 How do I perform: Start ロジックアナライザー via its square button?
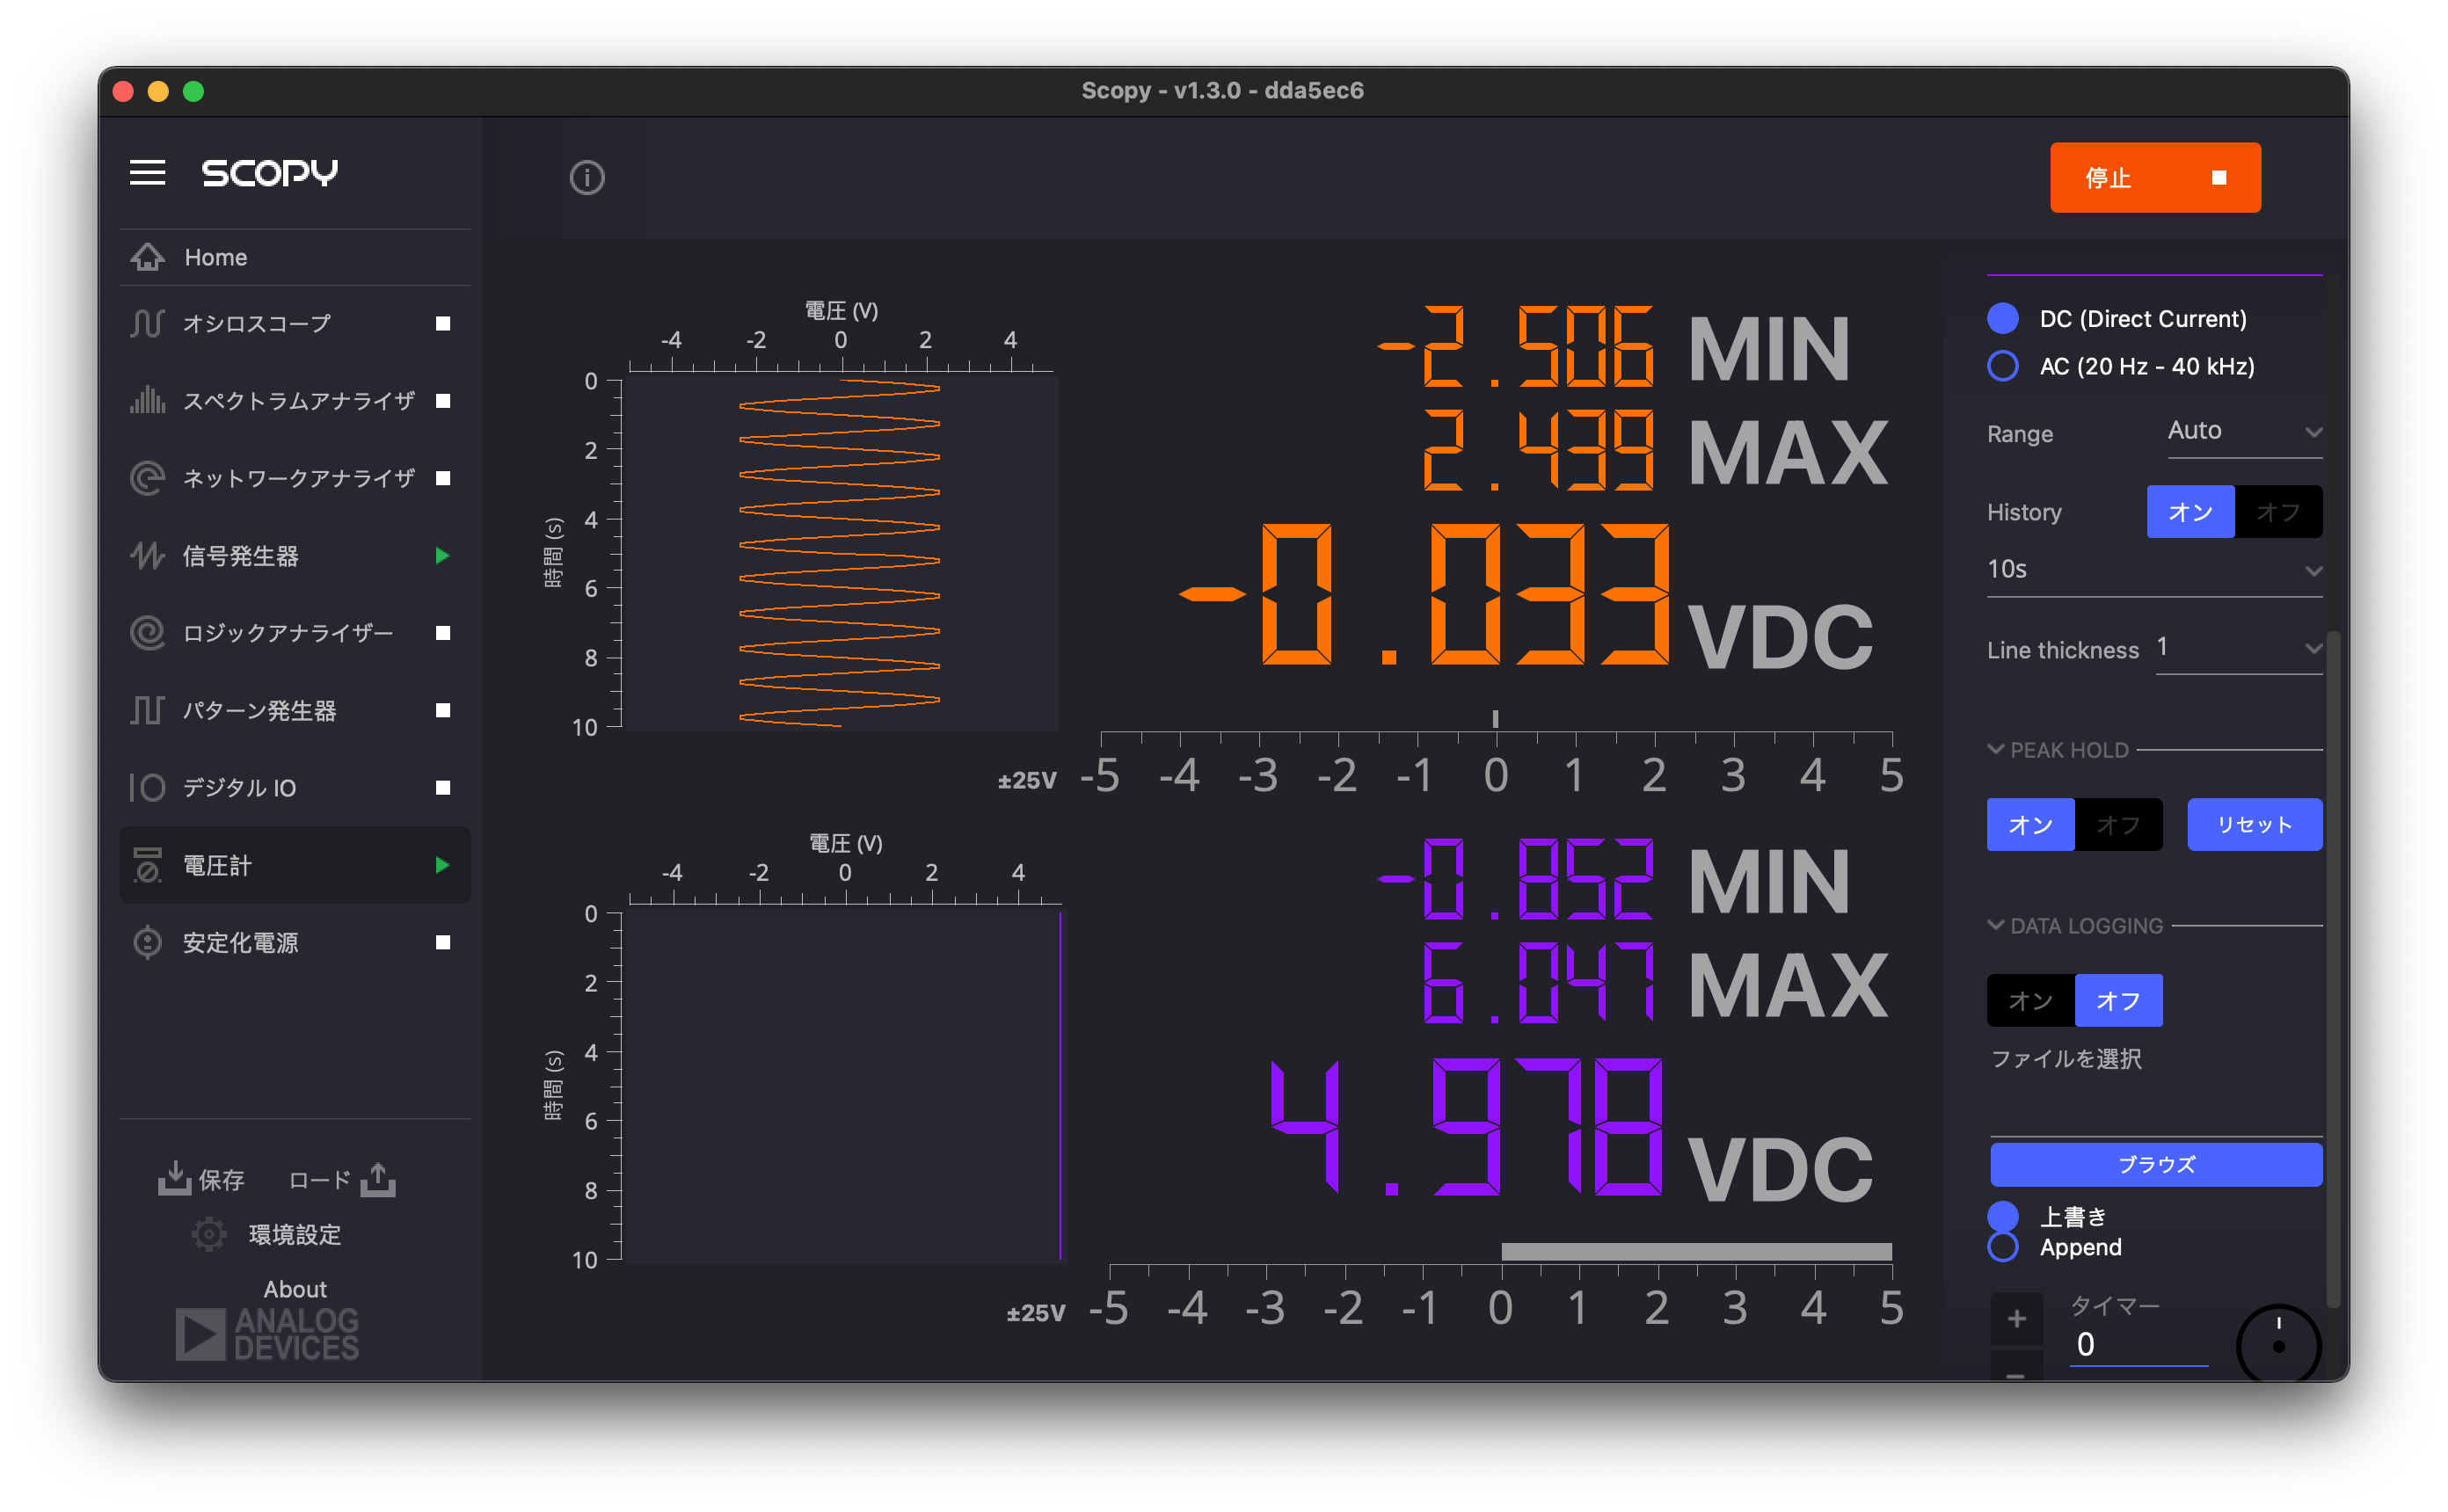(x=443, y=633)
